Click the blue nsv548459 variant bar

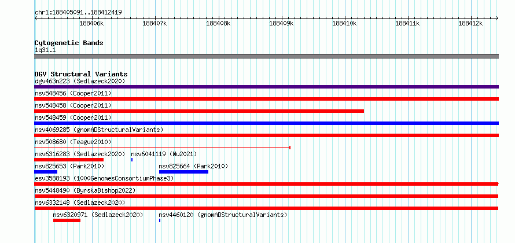point(266,123)
